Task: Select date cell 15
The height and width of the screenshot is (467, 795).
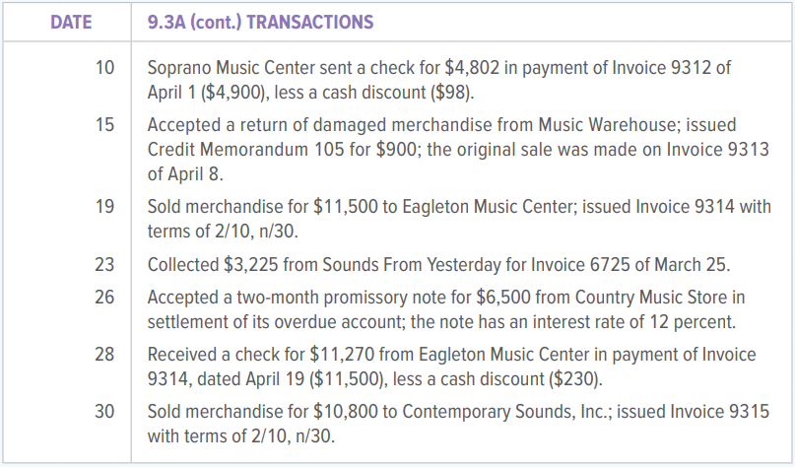Action: pyautogui.click(x=104, y=126)
